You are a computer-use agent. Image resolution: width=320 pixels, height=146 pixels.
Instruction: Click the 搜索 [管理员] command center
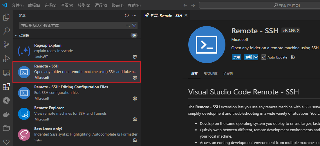[x=259, y=5]
